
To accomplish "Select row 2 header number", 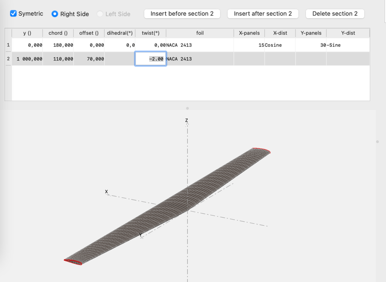I will point(8,59).
